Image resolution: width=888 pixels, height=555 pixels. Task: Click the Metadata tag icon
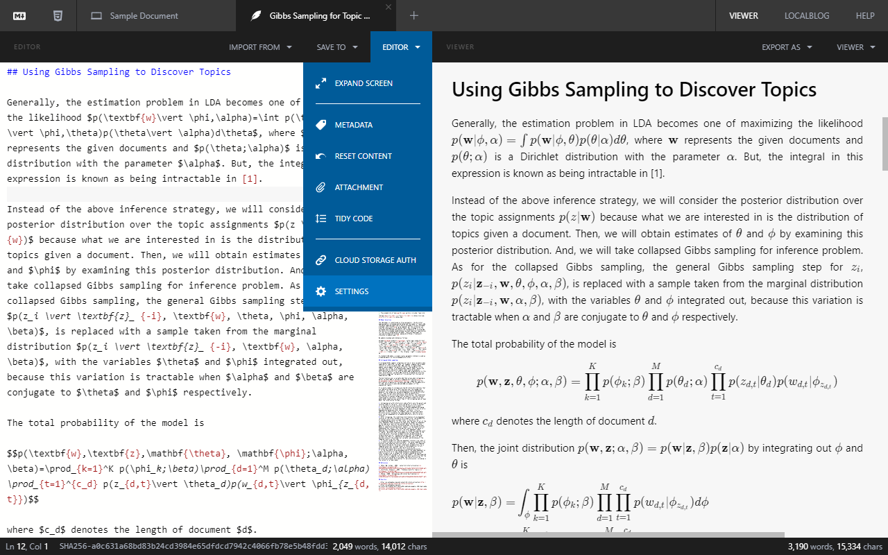(x=321, y=125)
